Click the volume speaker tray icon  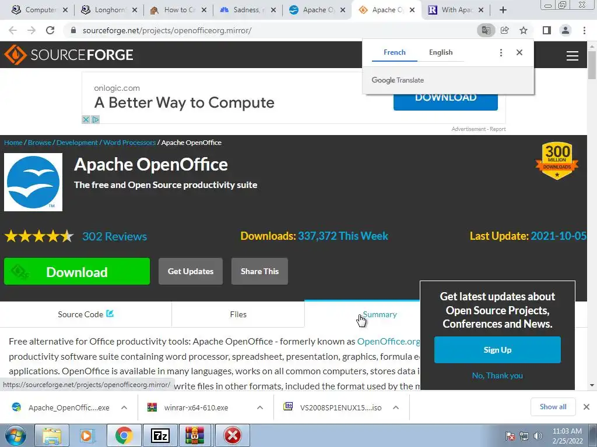point(538,436)
